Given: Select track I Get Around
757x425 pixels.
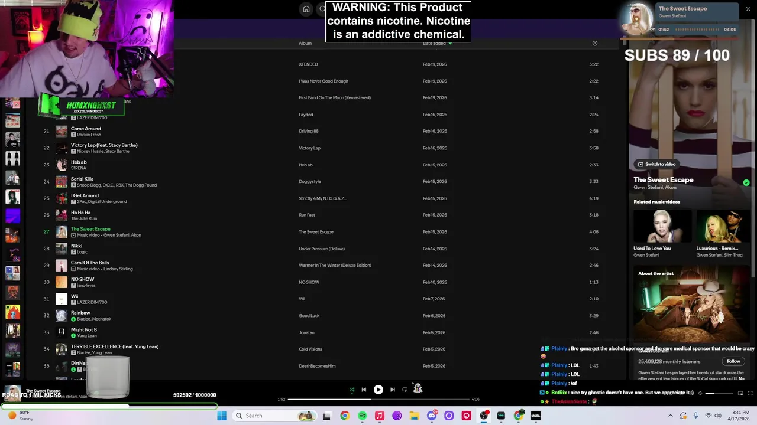Looking at the screenshot, I should 85,195.
